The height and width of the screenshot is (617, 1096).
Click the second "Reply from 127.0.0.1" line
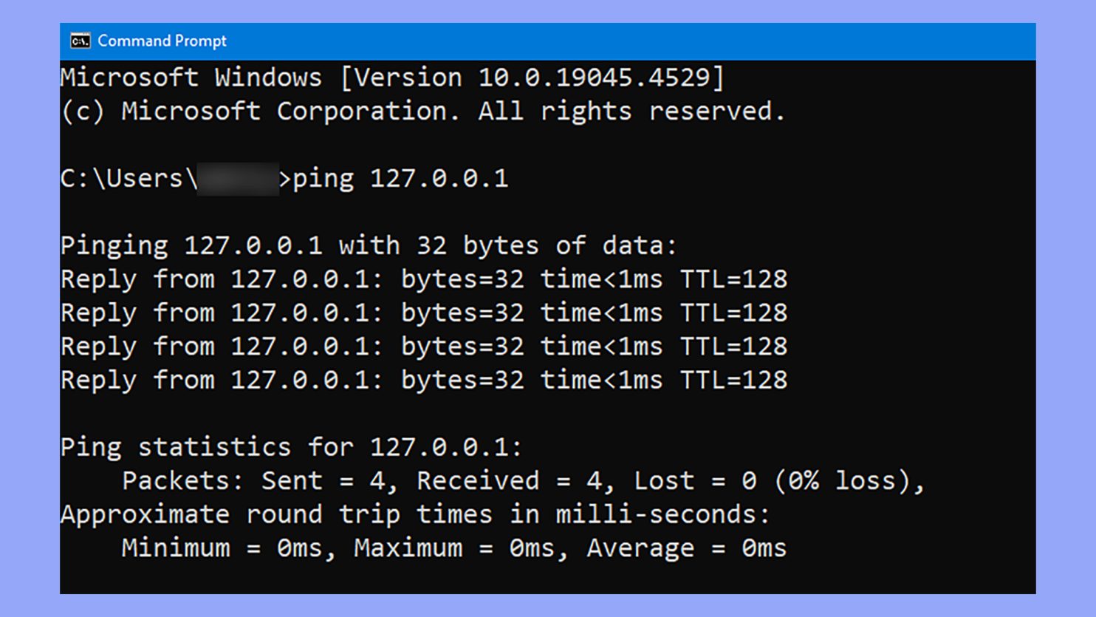click(x=423, y=313)
